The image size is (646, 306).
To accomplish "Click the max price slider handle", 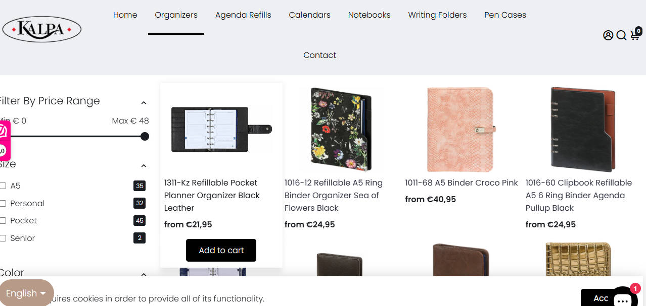I will pos(145,136).
